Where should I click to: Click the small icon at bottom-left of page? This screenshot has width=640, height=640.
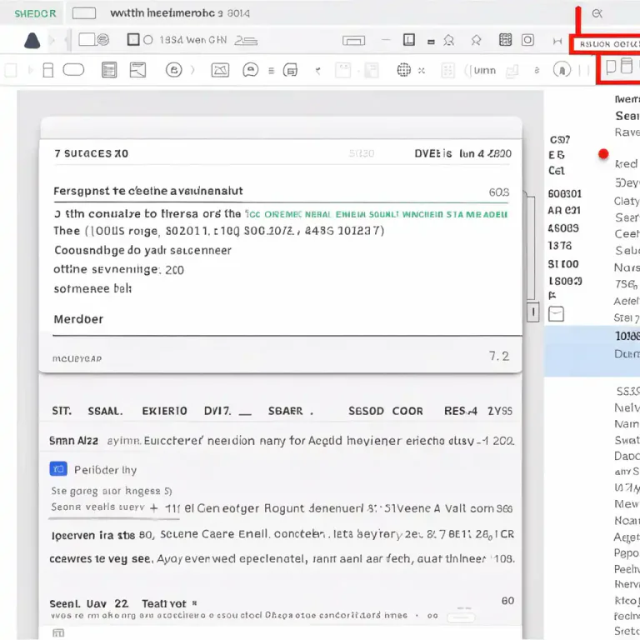(x=58, y=632)
